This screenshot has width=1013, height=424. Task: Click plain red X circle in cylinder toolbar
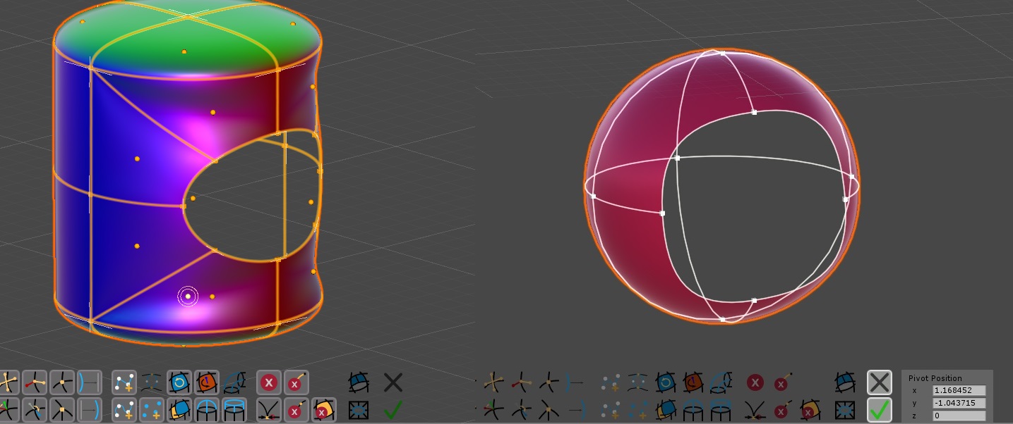(268, 382)
